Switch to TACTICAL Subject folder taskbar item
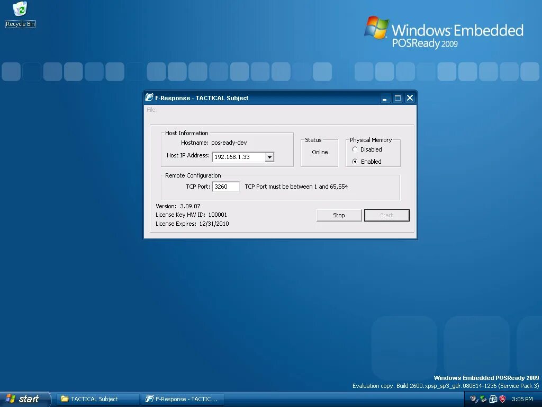 coord(97,399)
